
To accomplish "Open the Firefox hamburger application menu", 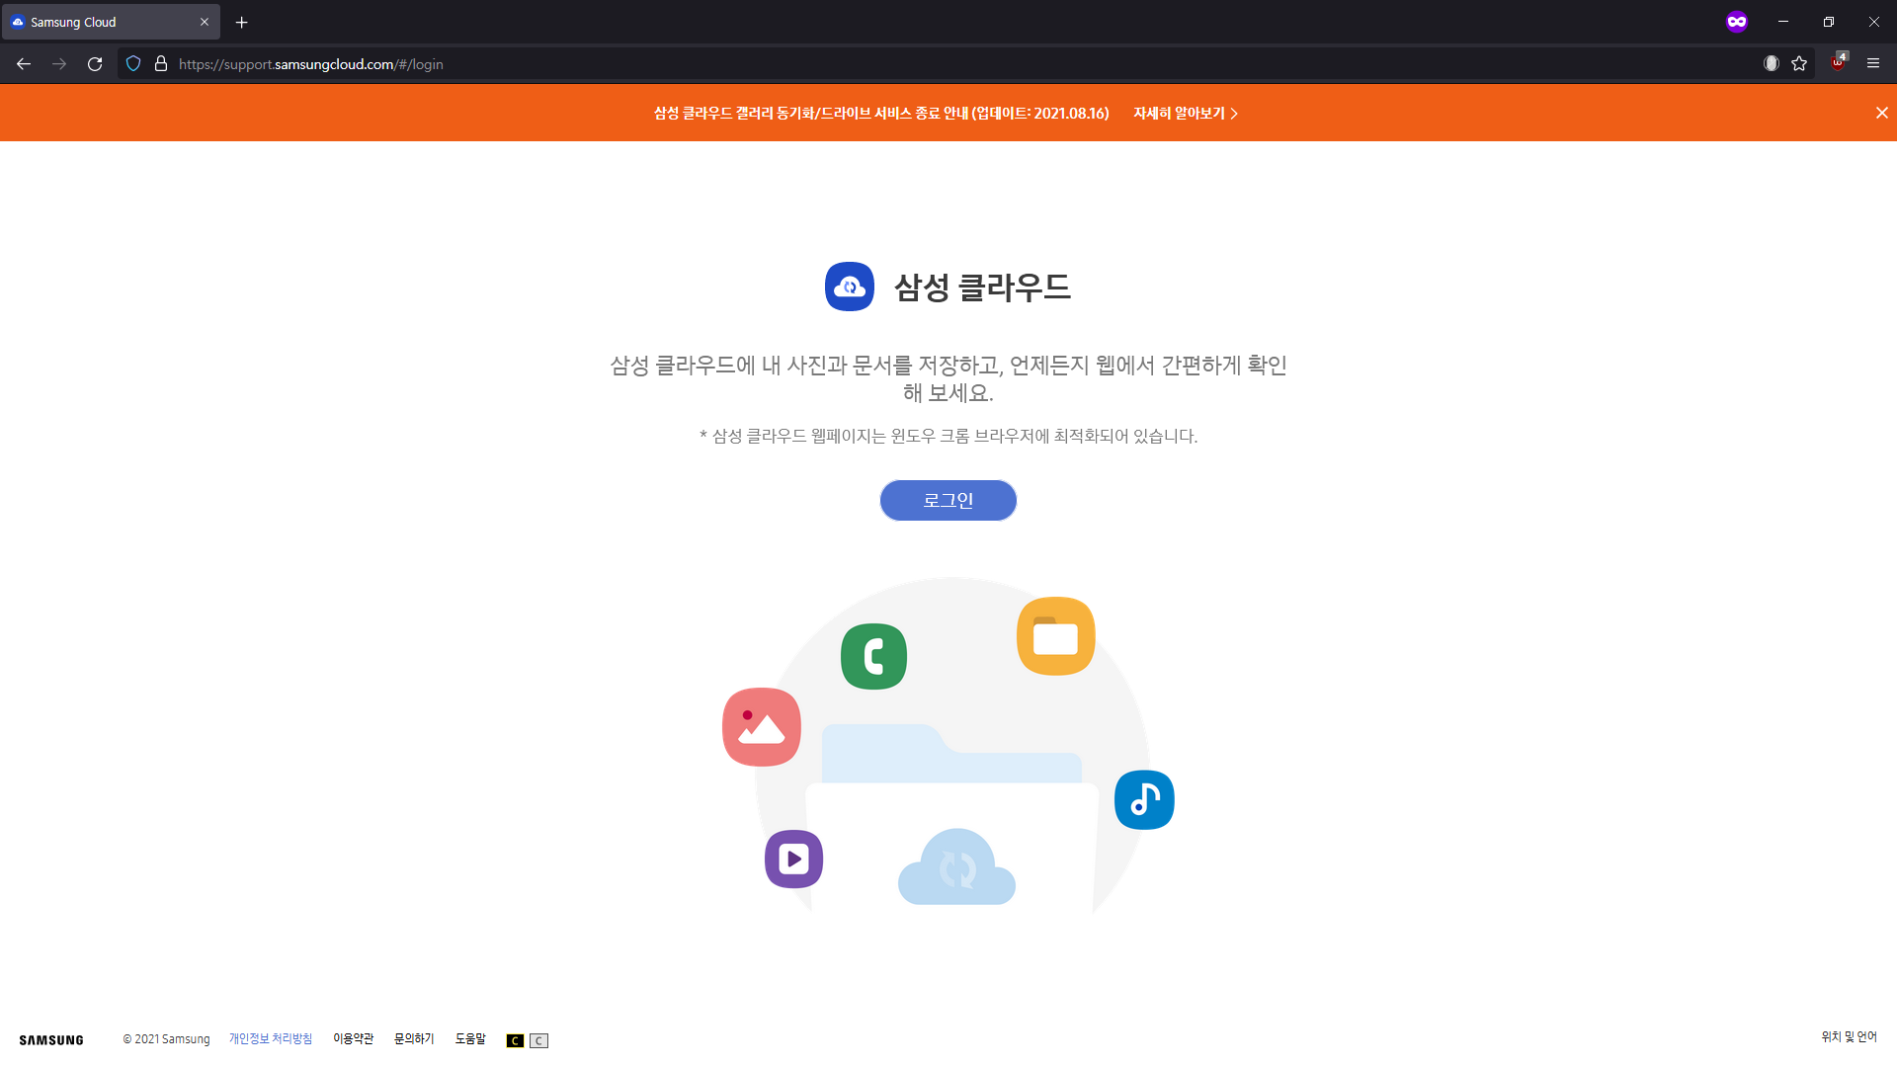I will point(1872,63).
